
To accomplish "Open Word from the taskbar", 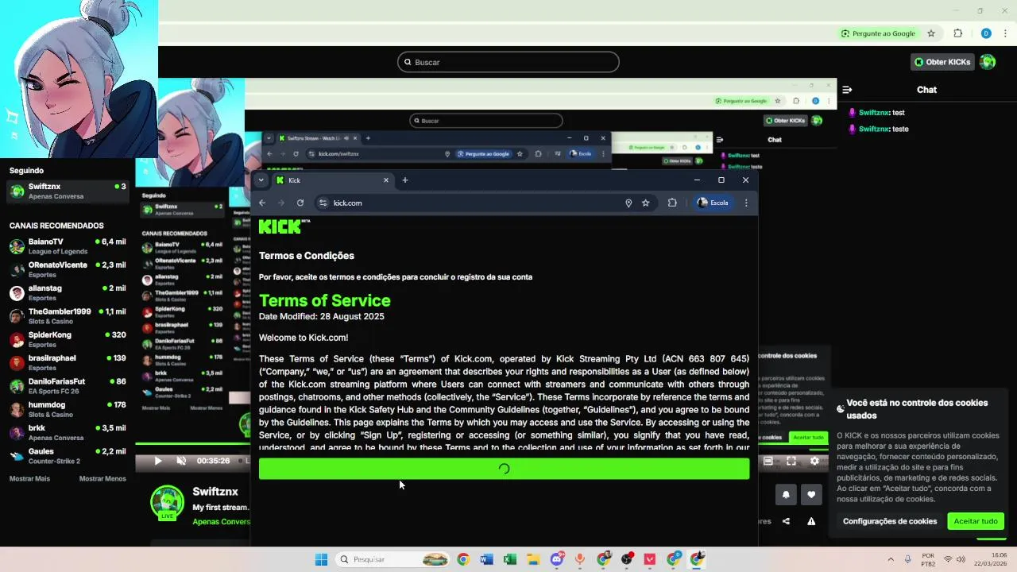I will point(486,559).
